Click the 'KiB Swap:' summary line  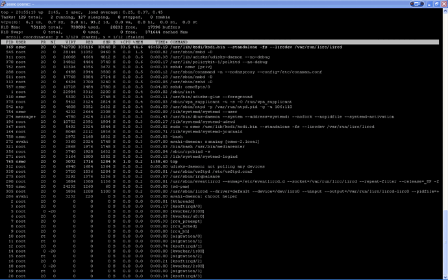pyautogui.click(x=94, y=32)
